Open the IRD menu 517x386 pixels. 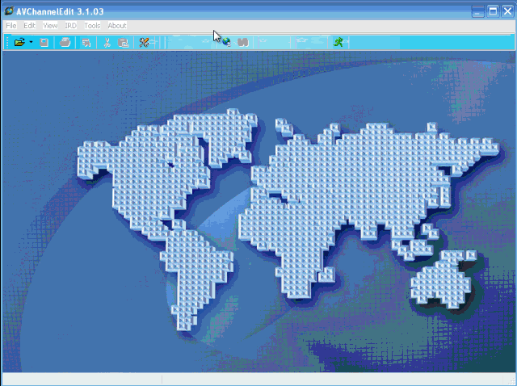[70, 26]
